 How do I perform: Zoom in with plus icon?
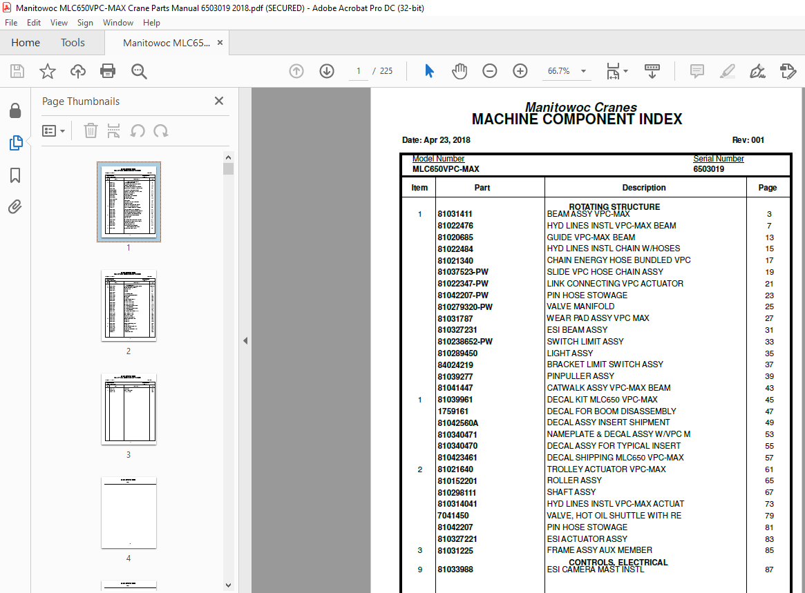[520, 71]
